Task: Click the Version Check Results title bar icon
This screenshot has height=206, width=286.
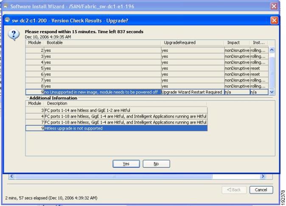Action: tap(7, 20)
